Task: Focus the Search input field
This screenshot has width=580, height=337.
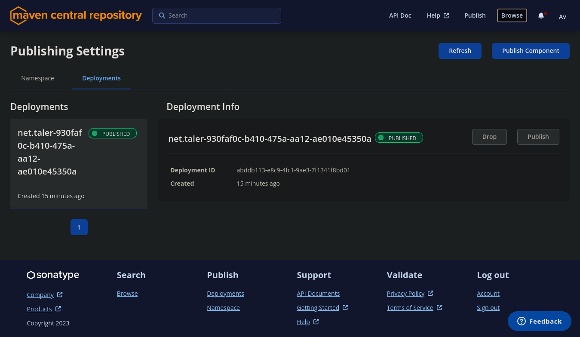Action: coord(217,15)
